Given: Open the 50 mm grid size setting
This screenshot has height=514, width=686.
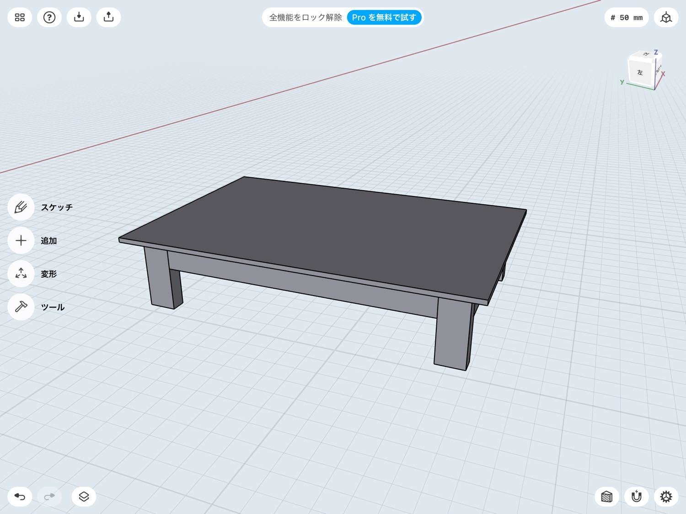Looking at the screenshot, I should pos(627,17).
